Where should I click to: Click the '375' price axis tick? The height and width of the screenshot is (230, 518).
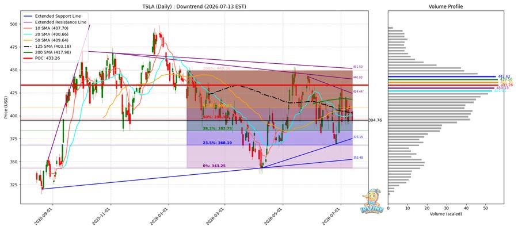(14, 139)
